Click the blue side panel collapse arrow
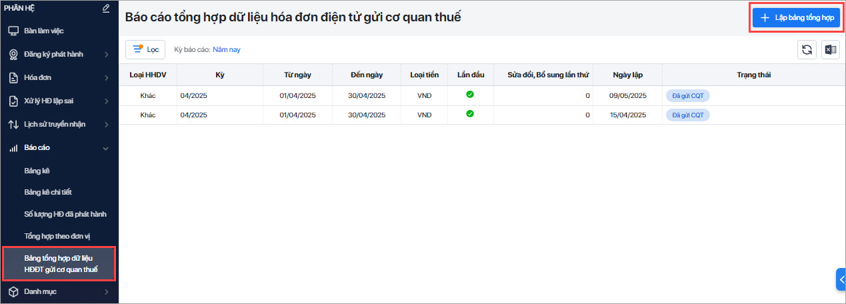Screen dimensions: 846x304 point(841,279)
